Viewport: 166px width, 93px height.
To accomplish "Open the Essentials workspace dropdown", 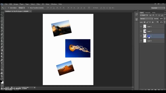I will pos(158,8).
